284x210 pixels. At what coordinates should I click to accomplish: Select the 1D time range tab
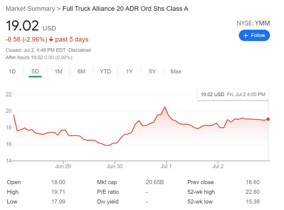point(12,72)
